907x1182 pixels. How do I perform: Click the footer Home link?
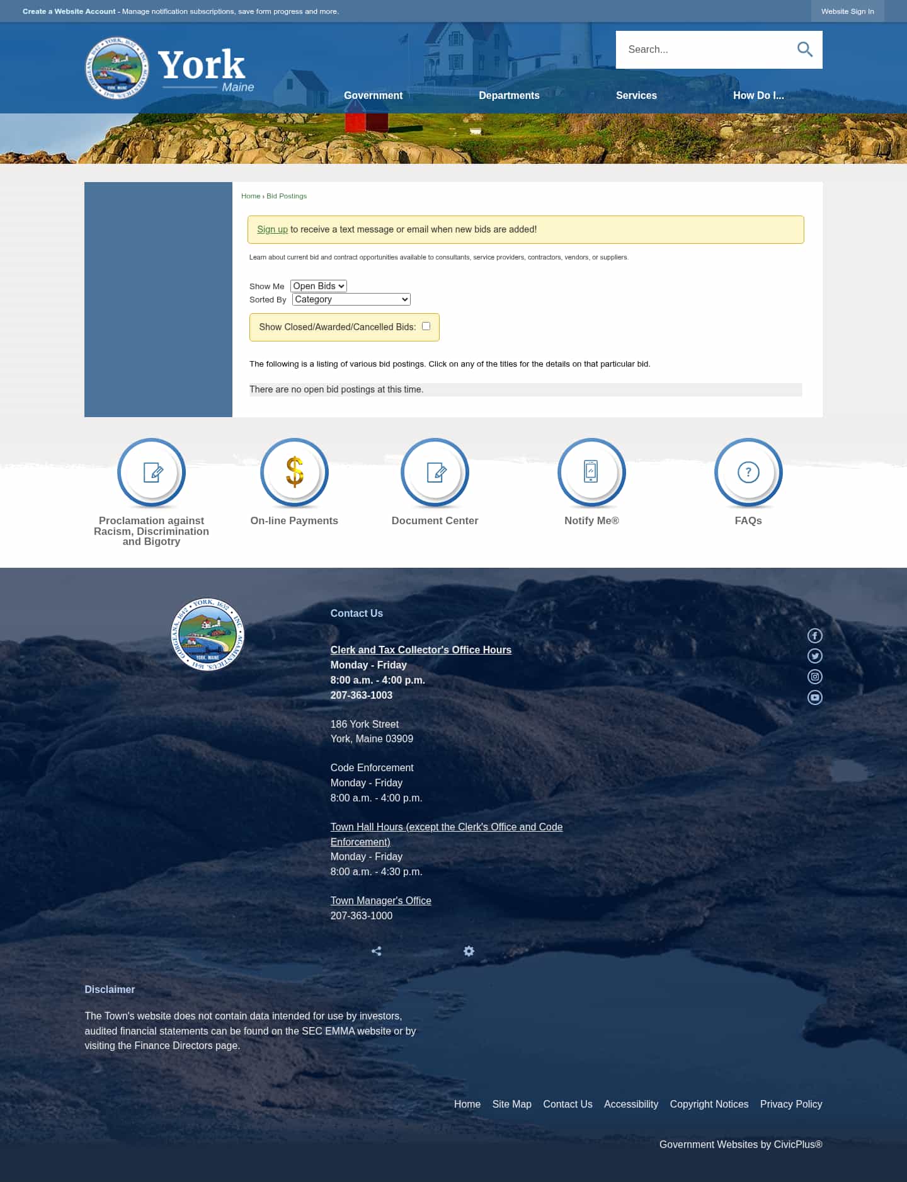(467, 1104)
